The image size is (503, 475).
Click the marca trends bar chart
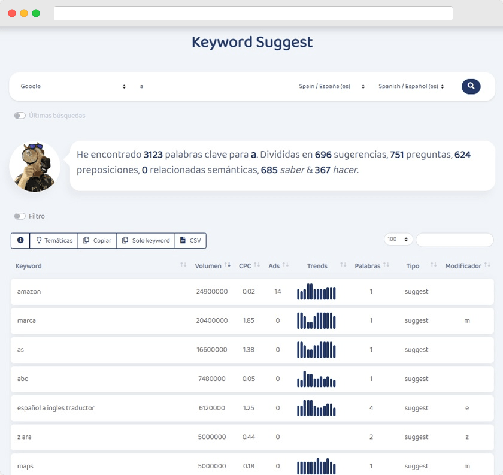(316, 320)
